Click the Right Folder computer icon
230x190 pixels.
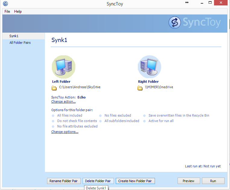point(149,67)
